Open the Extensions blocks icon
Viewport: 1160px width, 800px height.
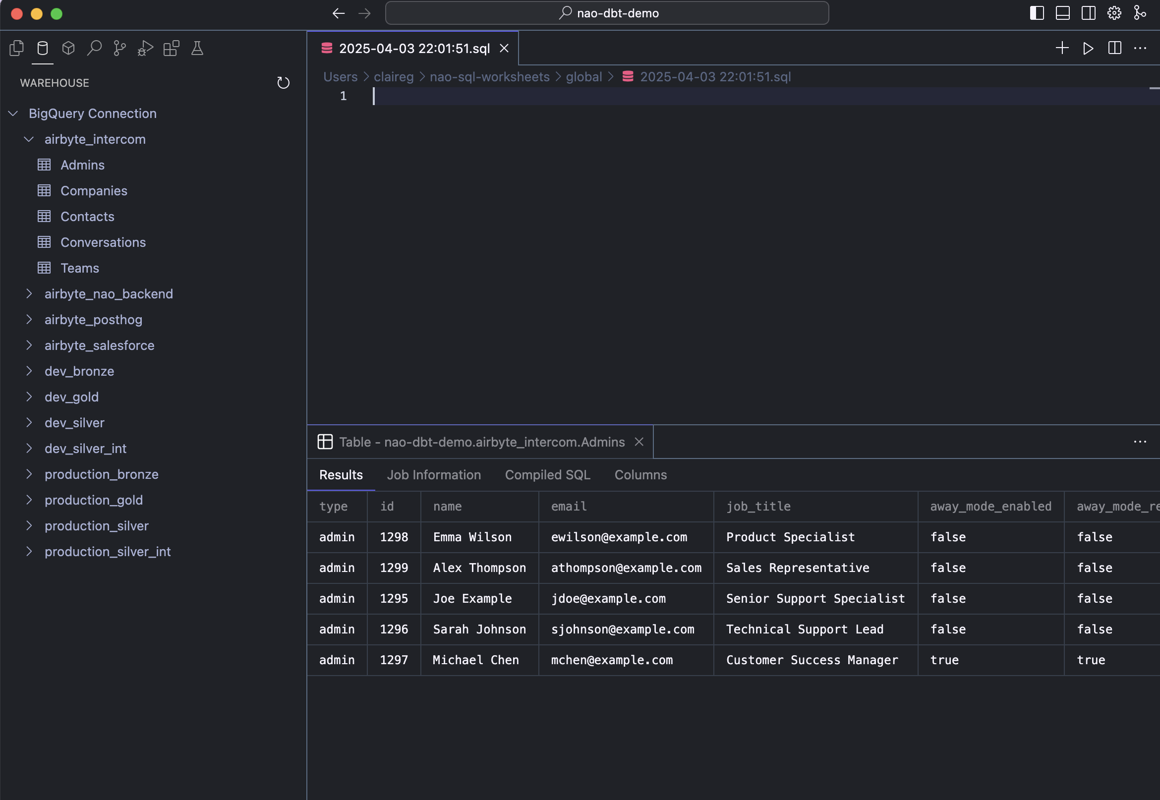tap(171, 48)
